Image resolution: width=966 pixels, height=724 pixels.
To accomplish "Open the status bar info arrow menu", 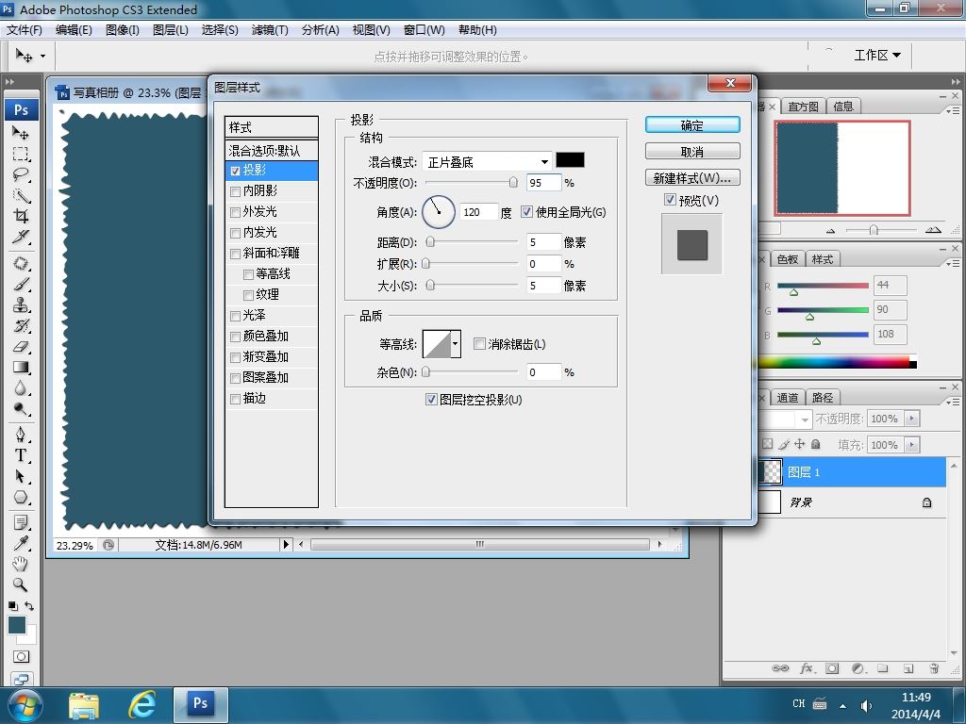I will [285, 544].
